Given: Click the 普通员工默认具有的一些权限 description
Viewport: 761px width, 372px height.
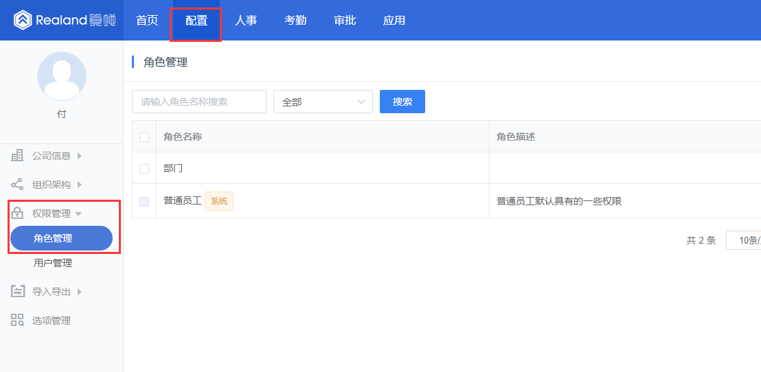Looking at the screenshot, I should pos(559,201).
